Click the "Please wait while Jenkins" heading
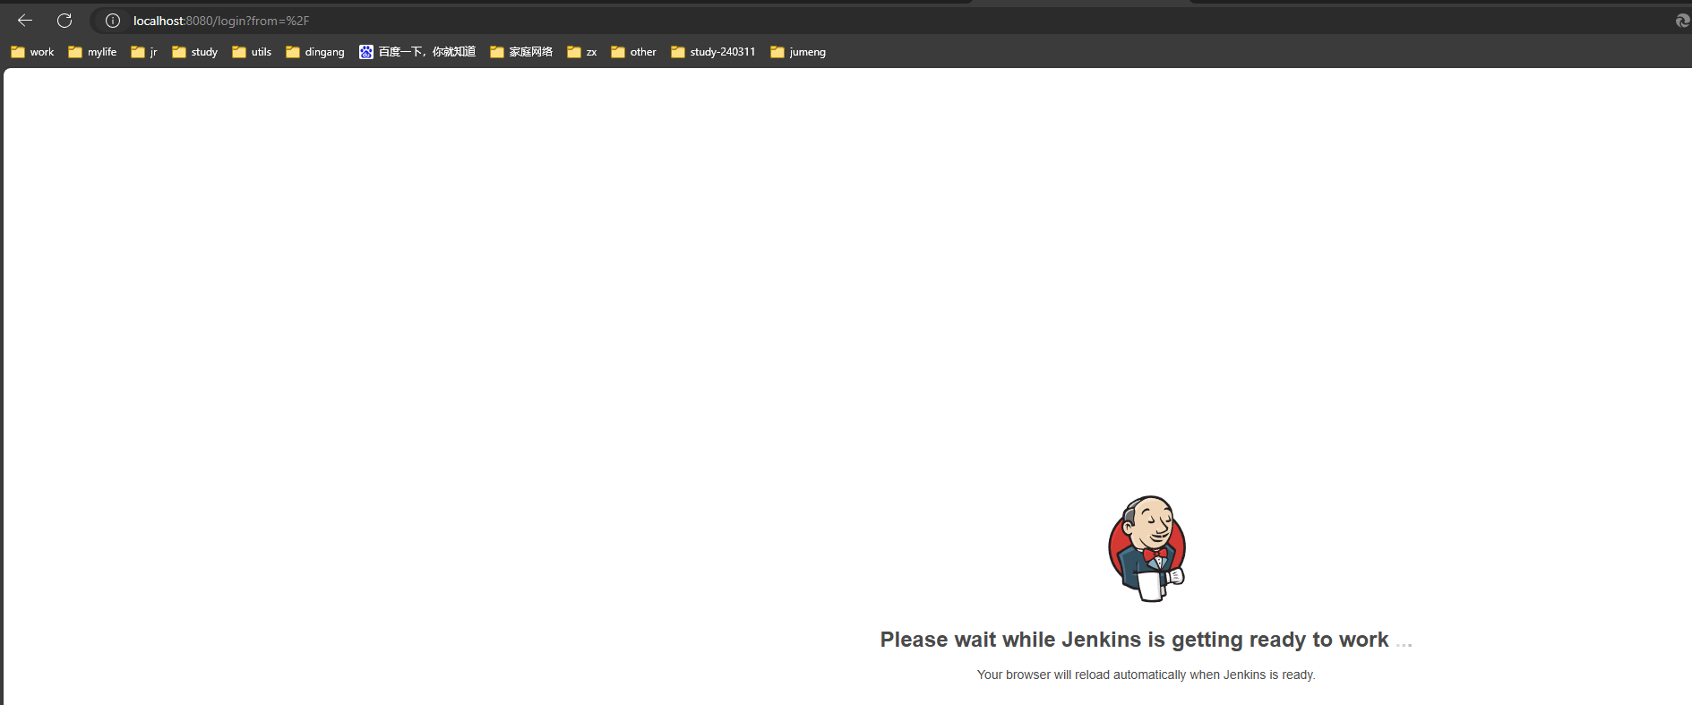Viewport: 1692px width, 705px height. (x=1134, y=640)
